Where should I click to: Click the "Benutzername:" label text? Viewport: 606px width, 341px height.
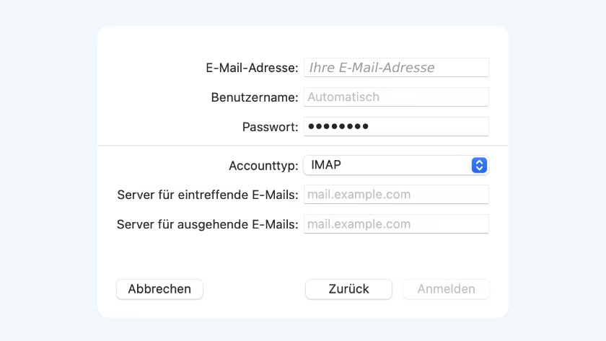point(255,97)
